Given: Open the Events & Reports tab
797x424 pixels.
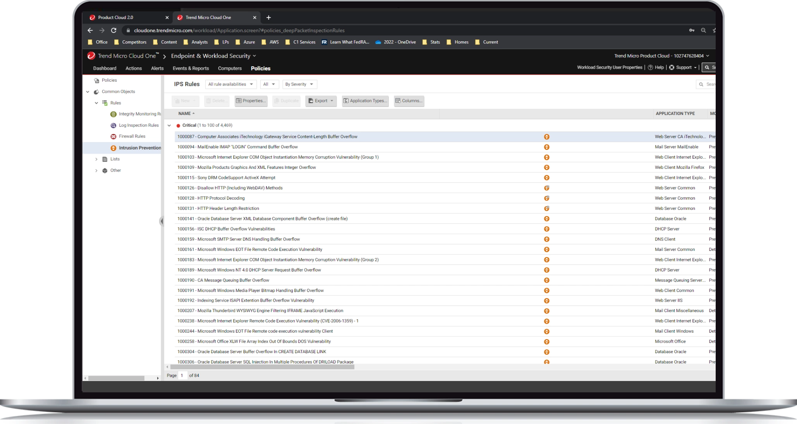Looking at the screenshot, I should pos(191,68).
